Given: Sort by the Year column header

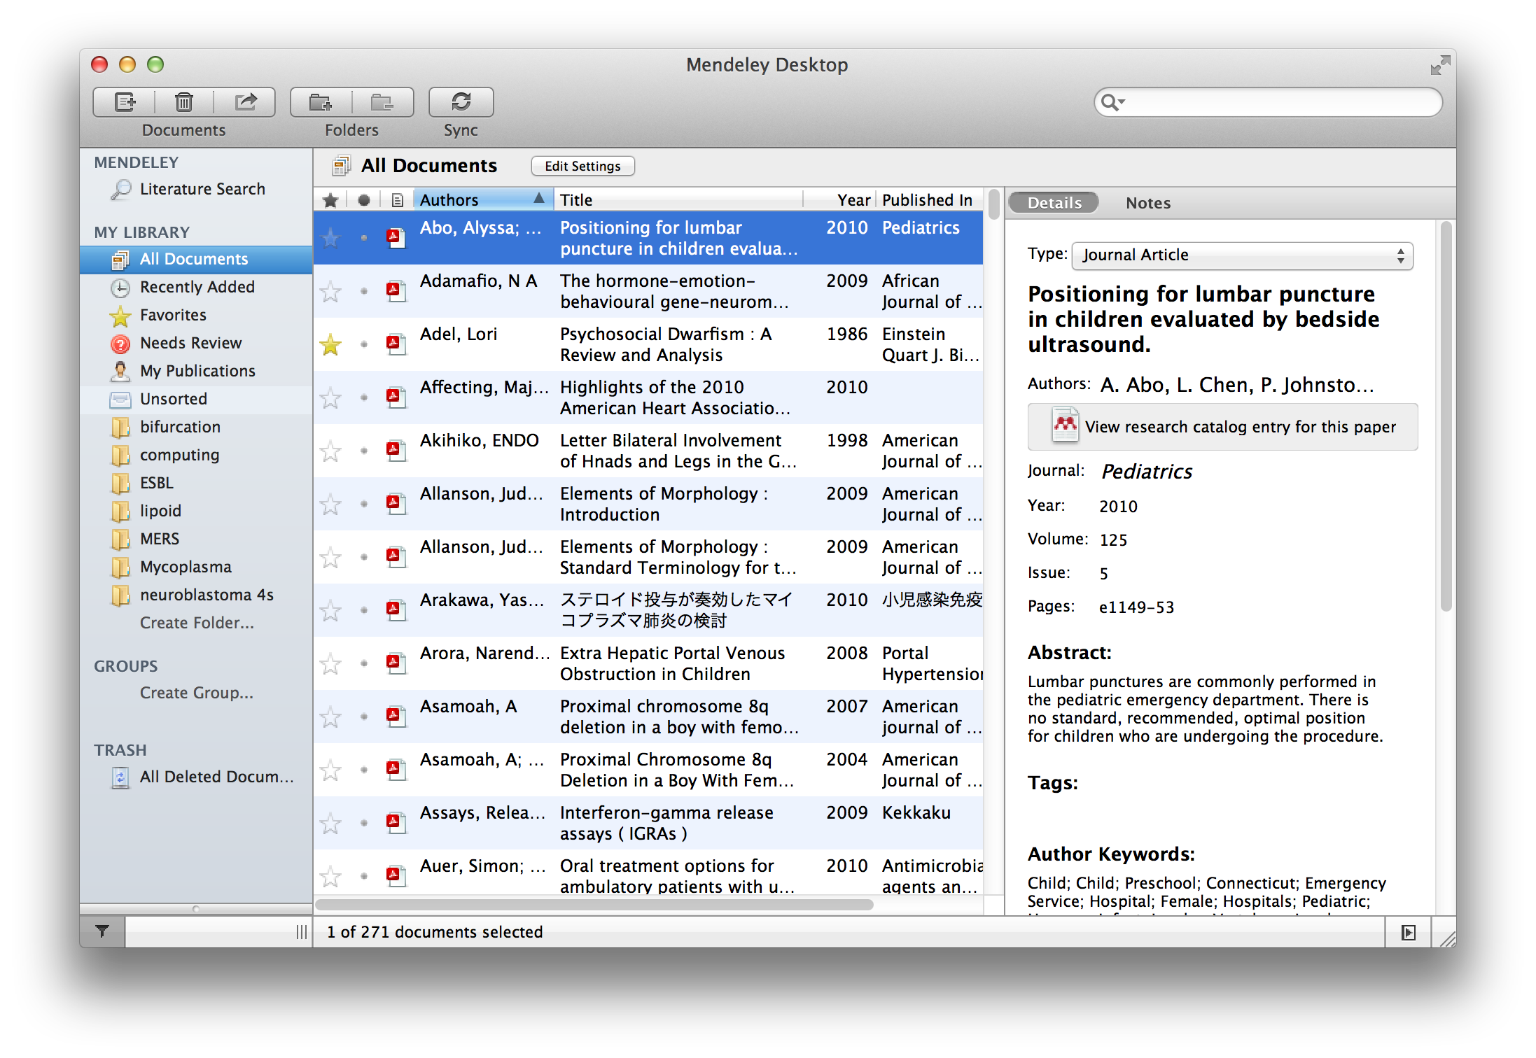Looking at the screenshot, I should [840, 200].
